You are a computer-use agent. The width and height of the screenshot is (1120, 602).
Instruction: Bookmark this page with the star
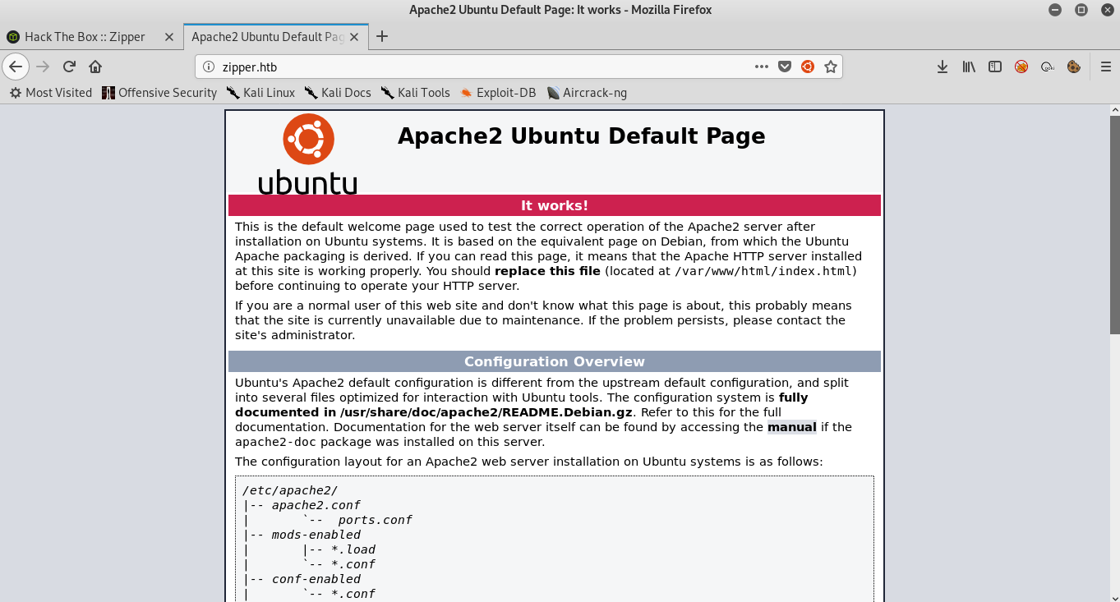coord(831,67)
